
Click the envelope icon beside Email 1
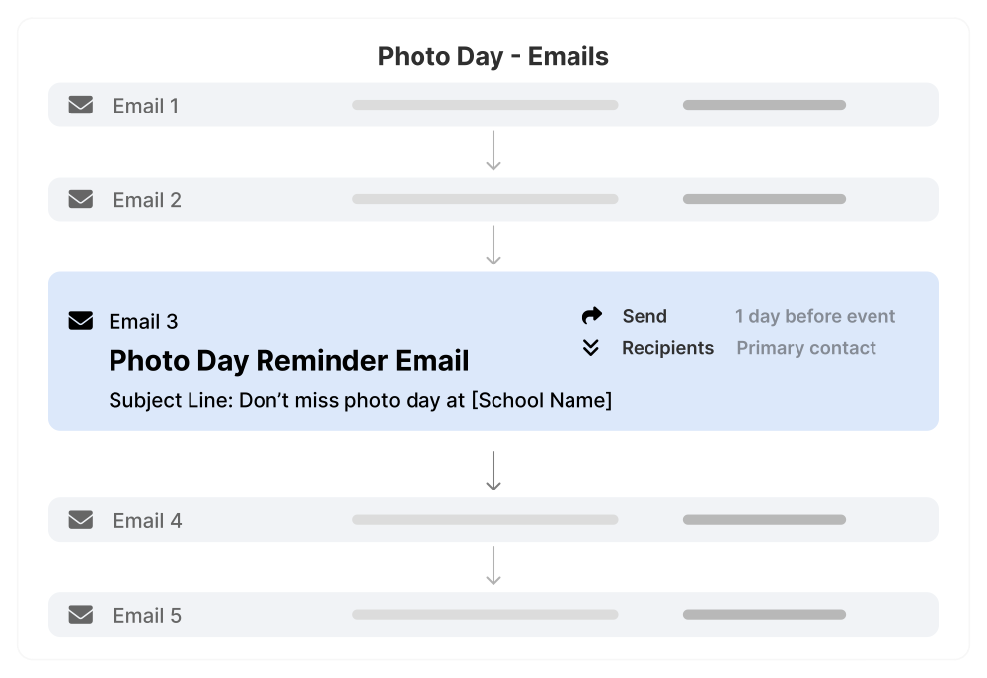81,105
